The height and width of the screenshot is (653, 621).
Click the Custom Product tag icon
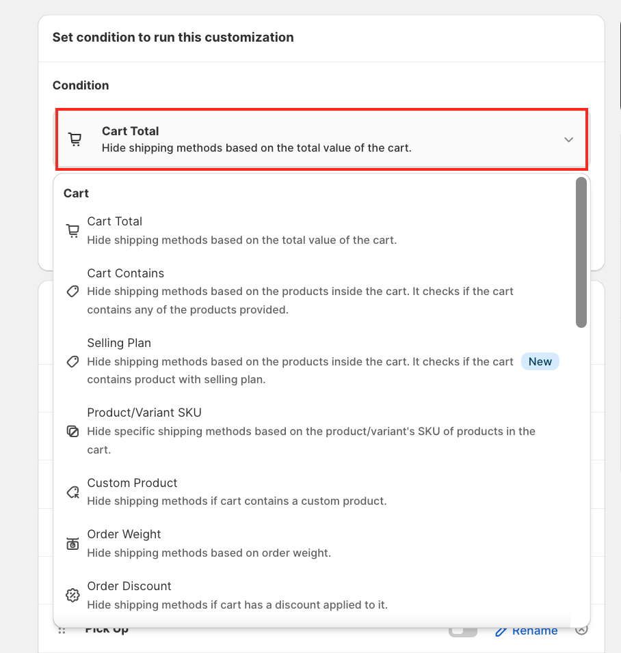72,492
